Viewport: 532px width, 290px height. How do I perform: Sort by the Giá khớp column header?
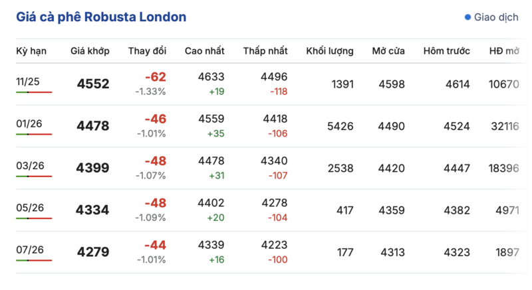(x=90, y=51)
